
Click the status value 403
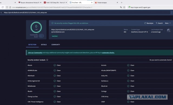(125, 32)
